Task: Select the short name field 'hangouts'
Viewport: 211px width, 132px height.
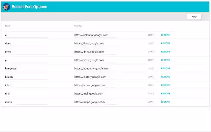Action: 26,68
